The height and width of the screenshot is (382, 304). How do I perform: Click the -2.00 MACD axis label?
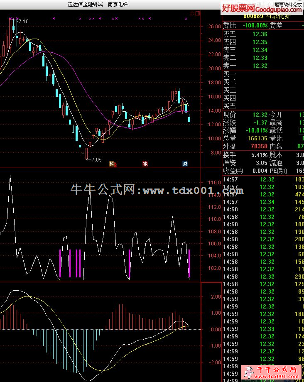pos(215,362)
